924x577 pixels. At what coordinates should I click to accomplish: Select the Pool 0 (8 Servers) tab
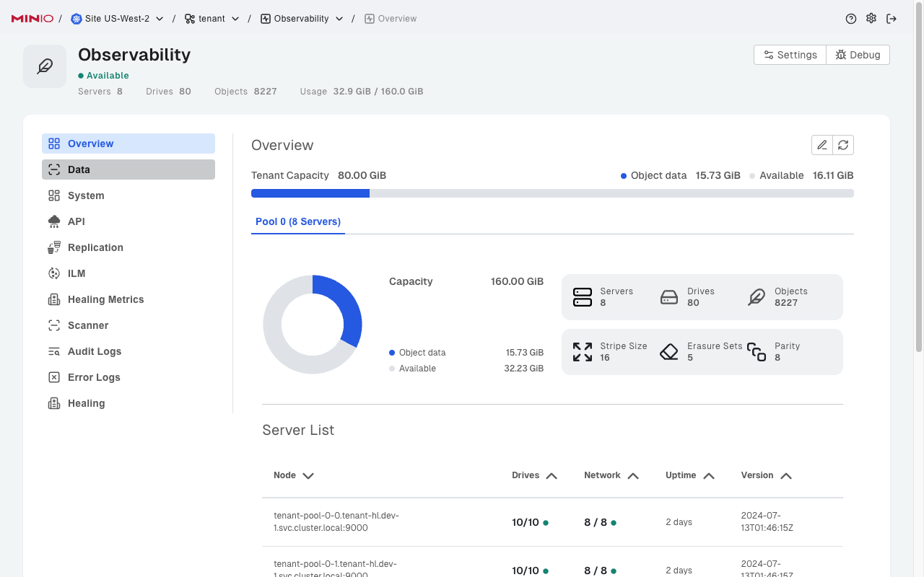(298, 221)
